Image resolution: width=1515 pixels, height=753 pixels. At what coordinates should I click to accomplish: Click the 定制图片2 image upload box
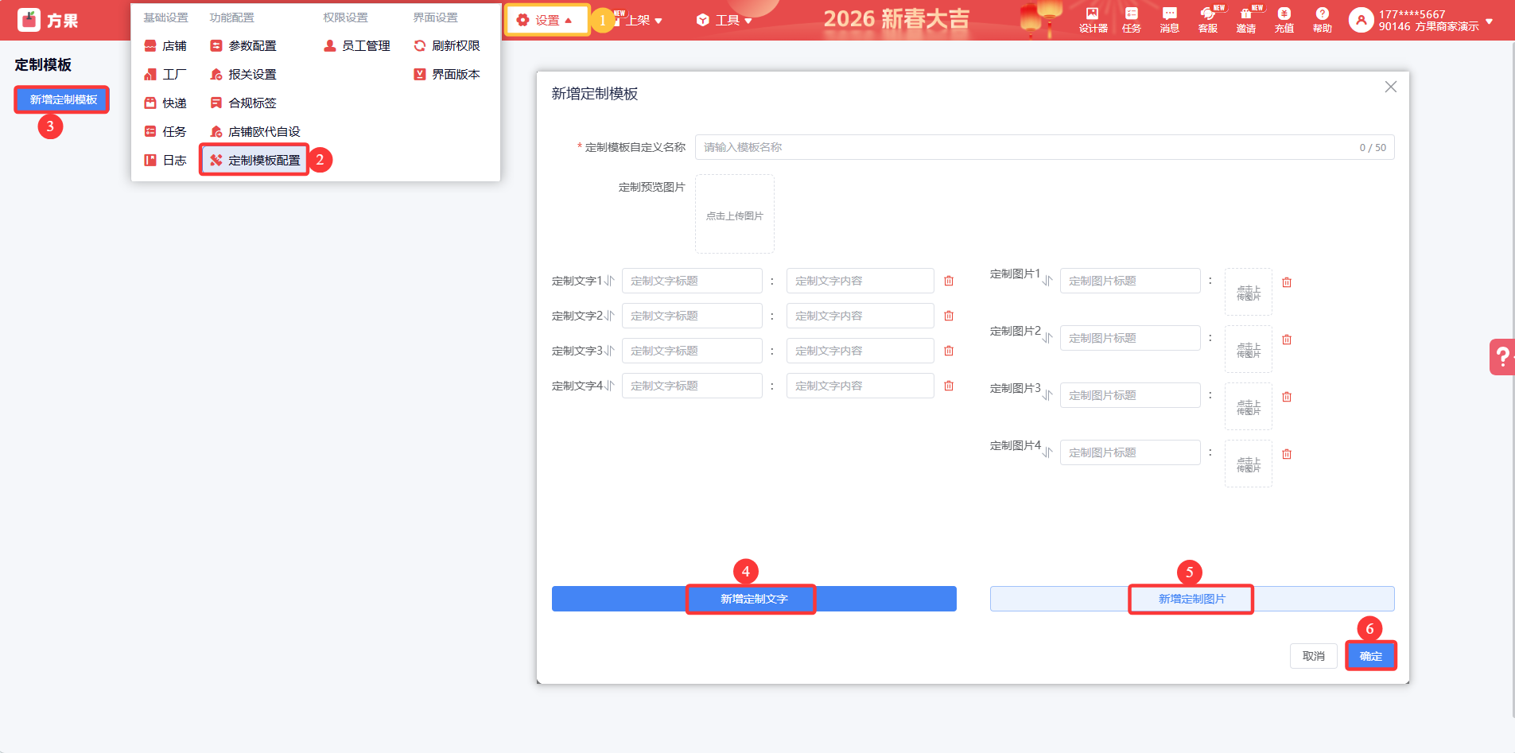pyautogui.click(x=1249, y=349)
